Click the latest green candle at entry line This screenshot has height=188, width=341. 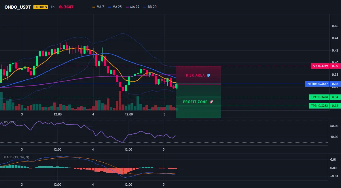point(176,86)
